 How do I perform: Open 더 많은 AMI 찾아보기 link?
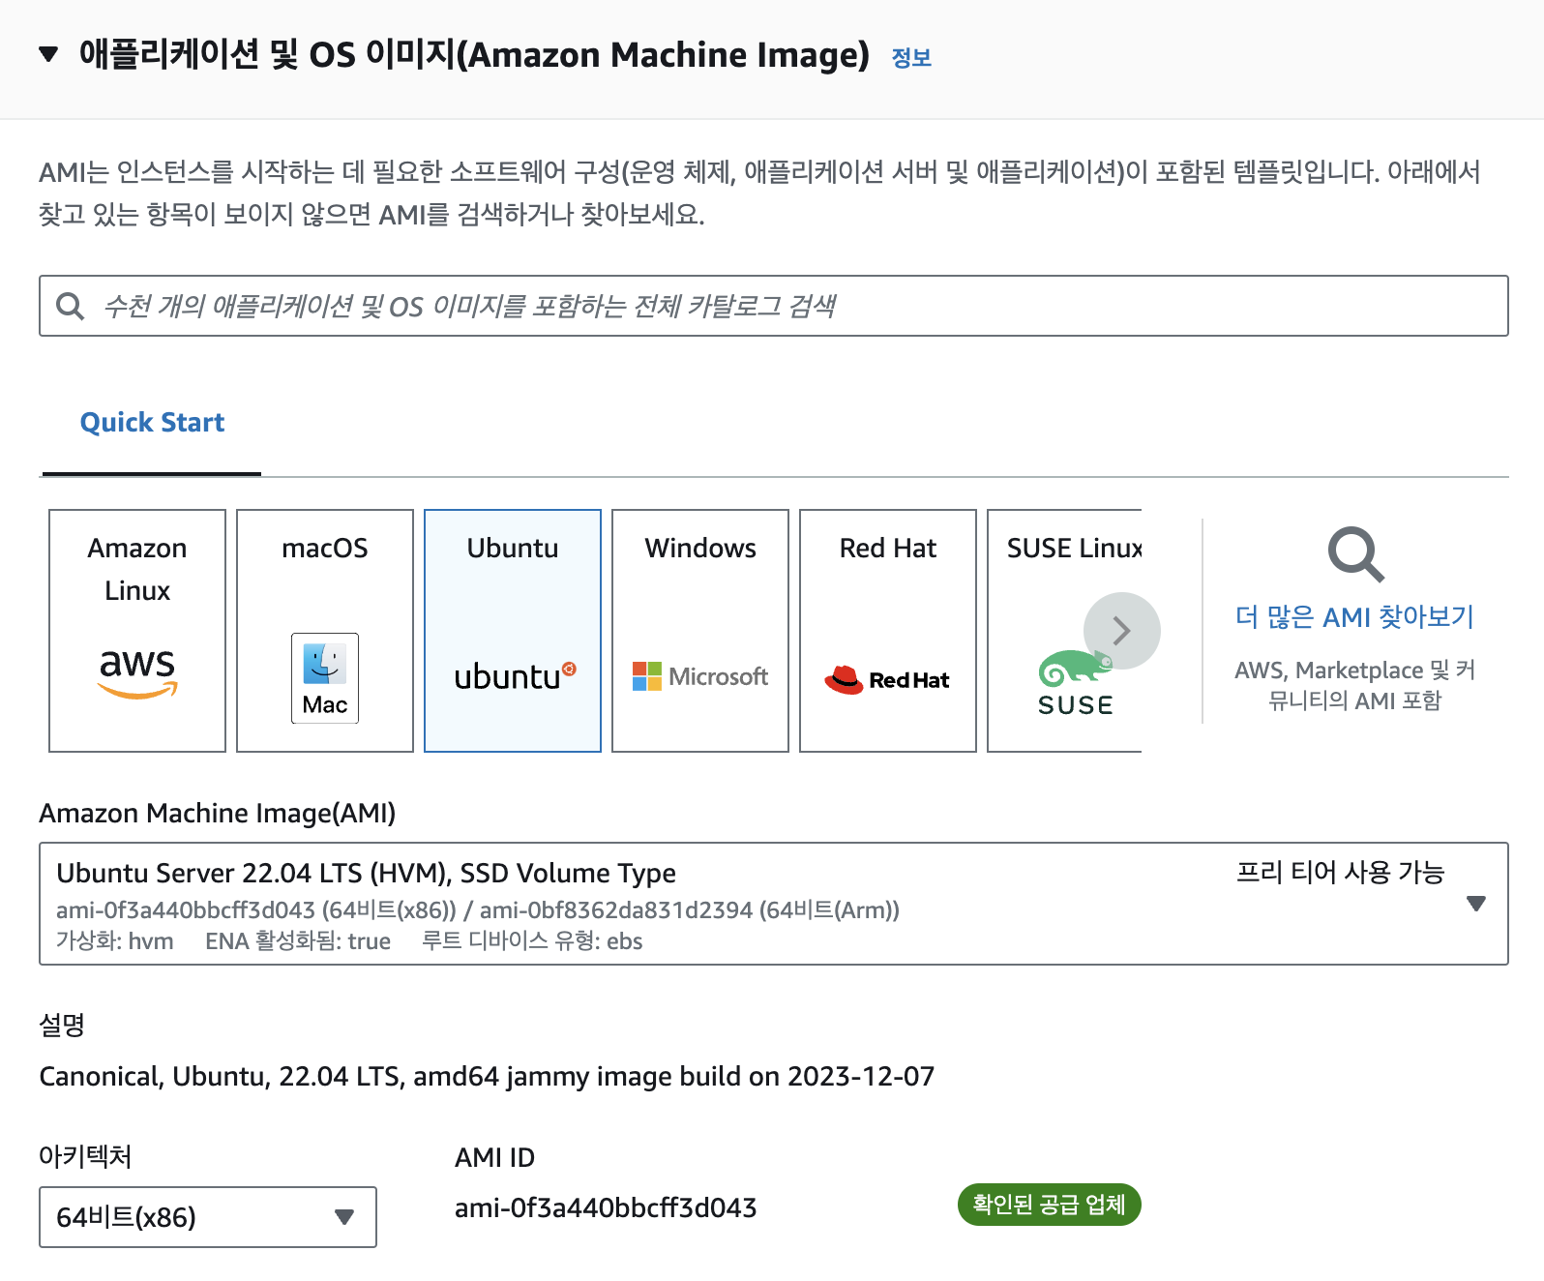click(x=1354, y=616)
